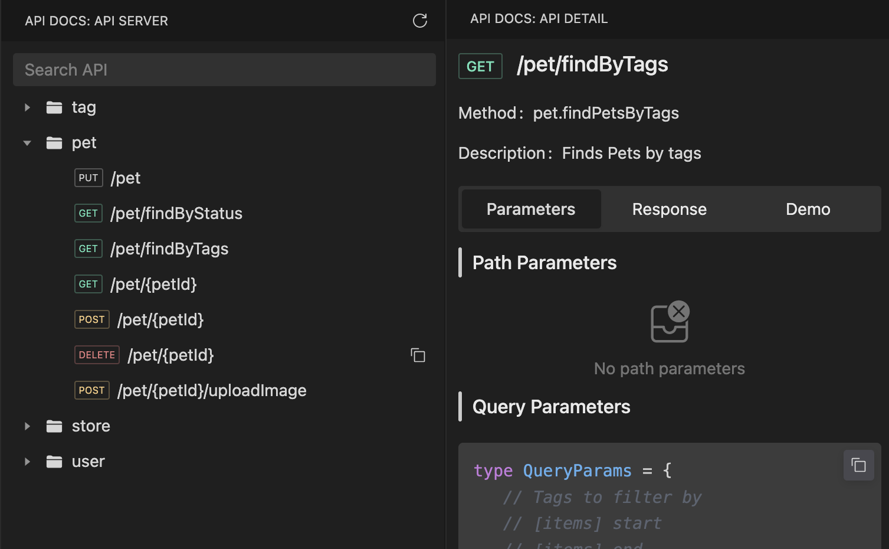Image resolution: width=889 pixels, height=549 pixels.
Task: Expand the store folder
Action: 27,426
